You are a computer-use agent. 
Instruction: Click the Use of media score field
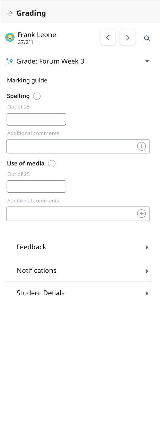(36, 187)
